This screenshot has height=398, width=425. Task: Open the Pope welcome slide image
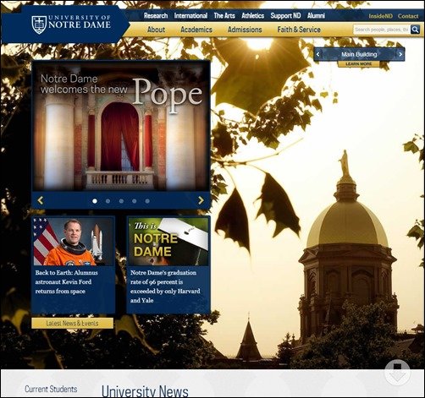121,126
